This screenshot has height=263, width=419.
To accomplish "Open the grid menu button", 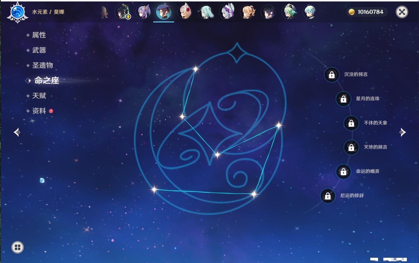I will [17, 247].
